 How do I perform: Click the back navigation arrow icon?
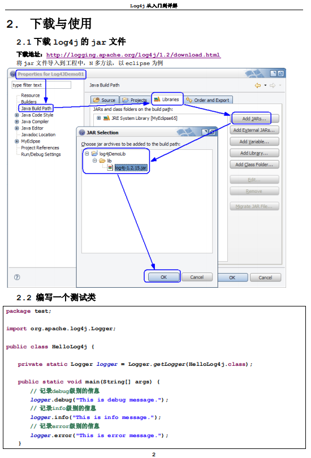[x=258, y=85]
